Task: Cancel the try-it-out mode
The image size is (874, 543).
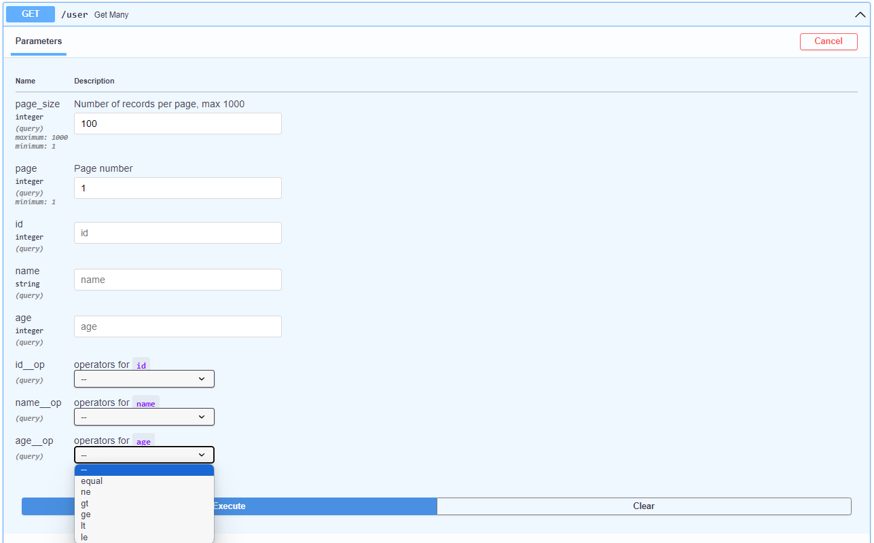Action: (829, 41)
